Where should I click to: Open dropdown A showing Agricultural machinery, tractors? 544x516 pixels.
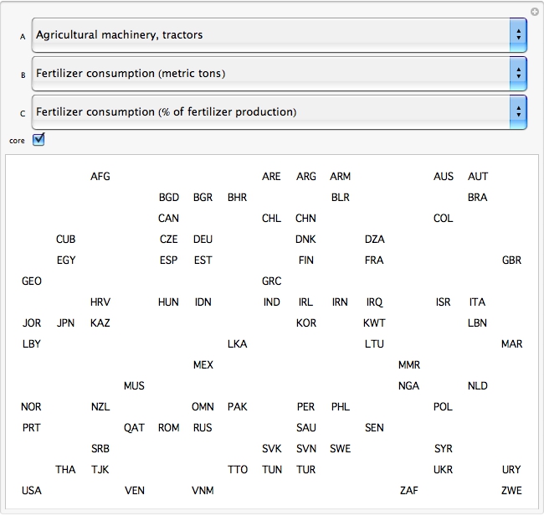[280, 35]
